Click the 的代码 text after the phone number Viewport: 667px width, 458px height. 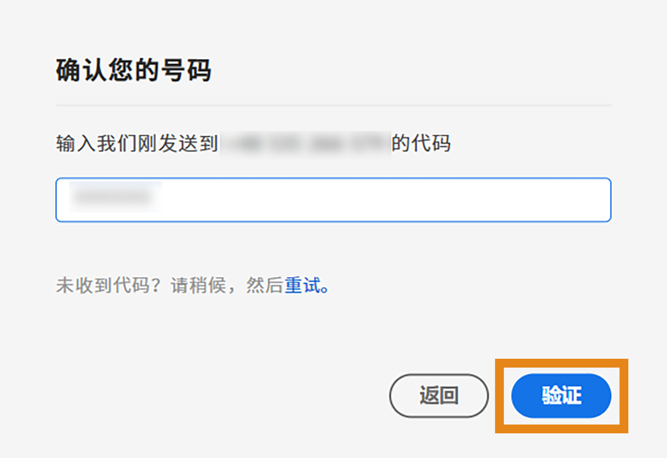pyautogui.click(x=425, y=143)
